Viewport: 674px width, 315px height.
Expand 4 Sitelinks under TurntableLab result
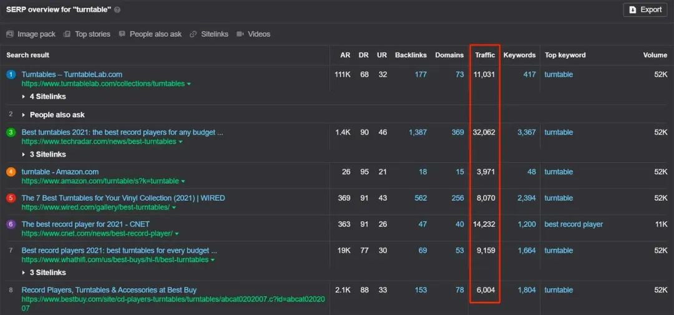click(x=44, y=97)
